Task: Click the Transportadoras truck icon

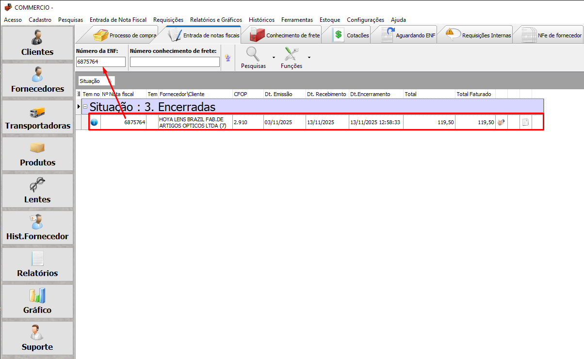Action: point(37,112)
